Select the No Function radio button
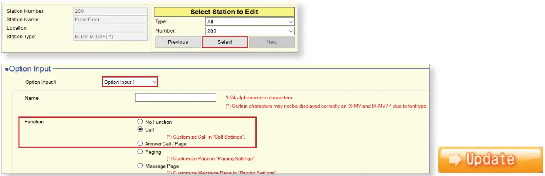 tap(140, 122)
